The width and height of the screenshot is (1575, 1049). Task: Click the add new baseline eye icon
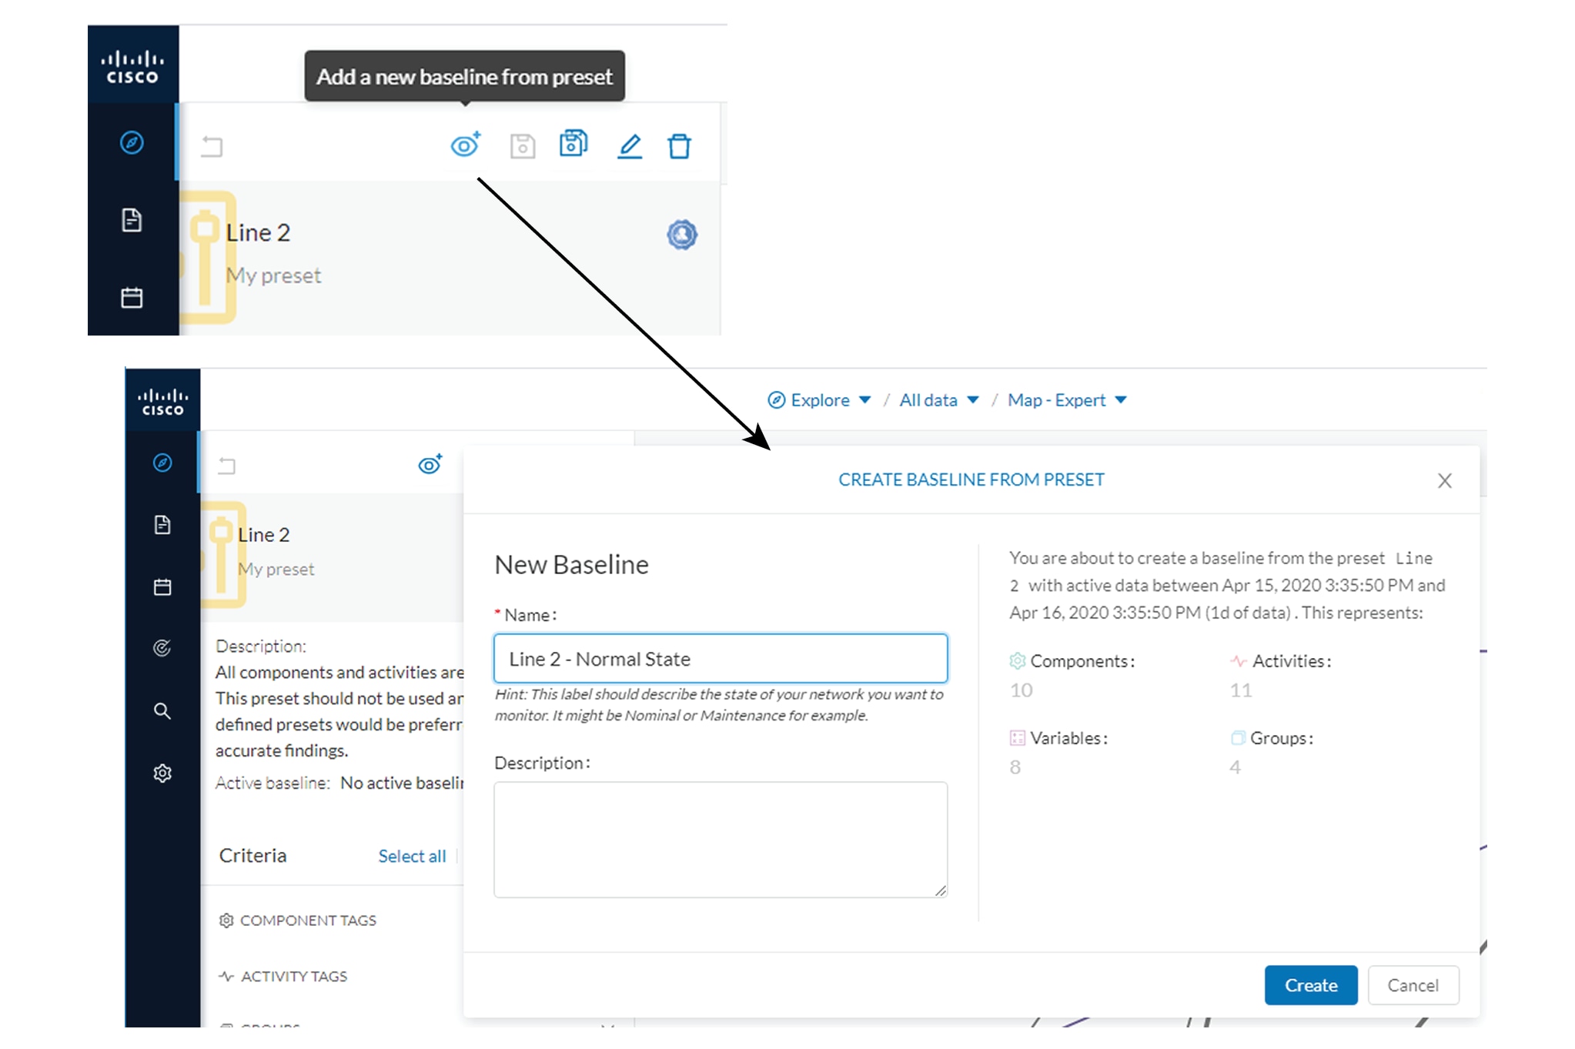(465, 145)
